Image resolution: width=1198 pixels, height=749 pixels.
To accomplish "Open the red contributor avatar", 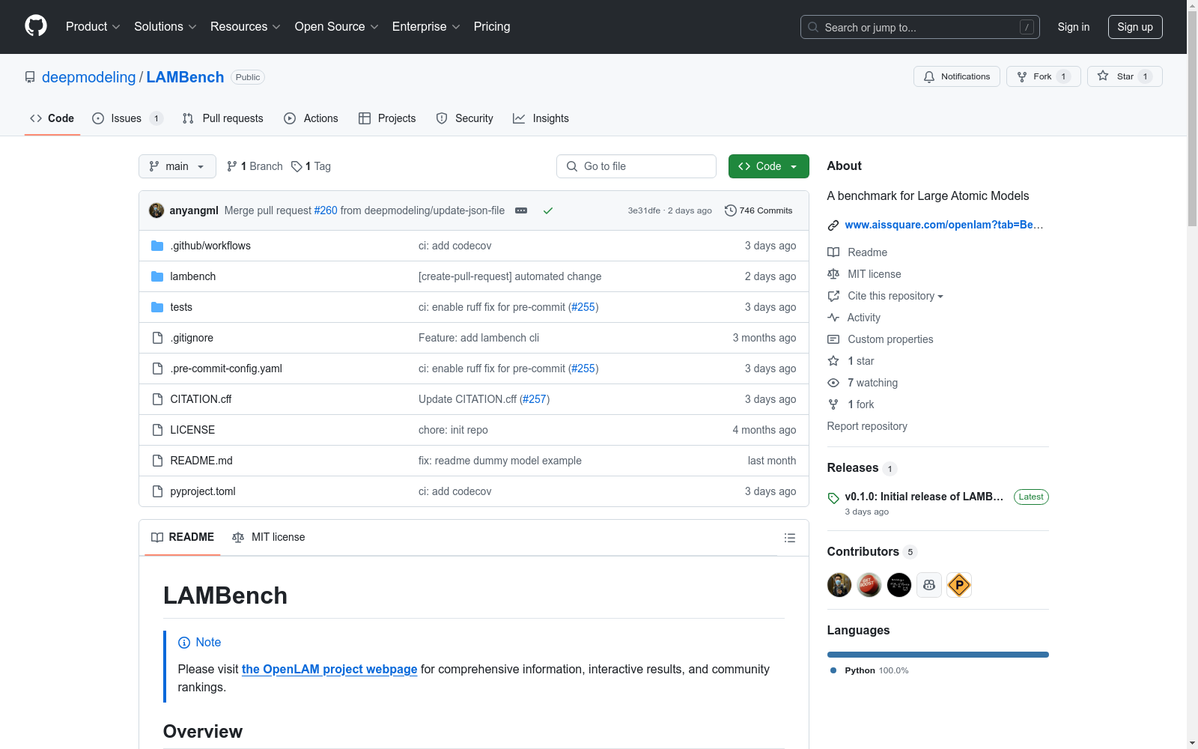I will tap(869, 585).
